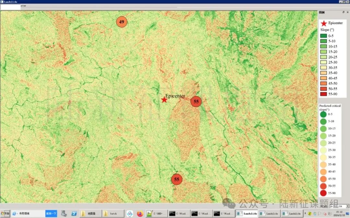Float the legend panel with undock button

[344, 12]
